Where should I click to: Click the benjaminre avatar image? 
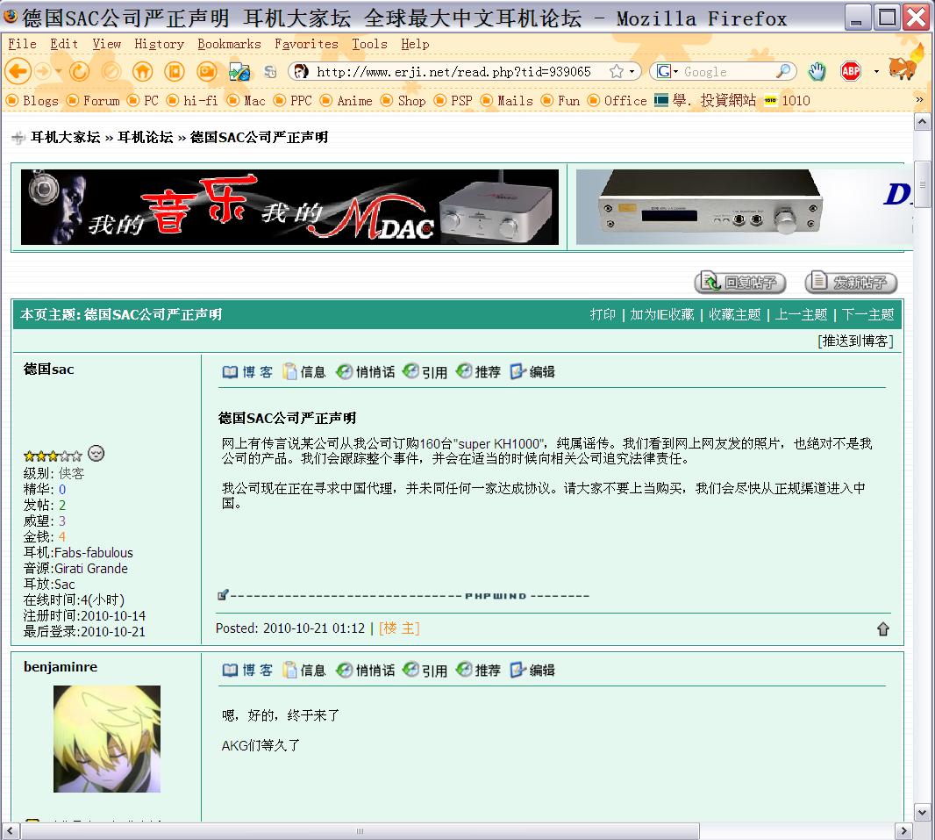point(107,738)
